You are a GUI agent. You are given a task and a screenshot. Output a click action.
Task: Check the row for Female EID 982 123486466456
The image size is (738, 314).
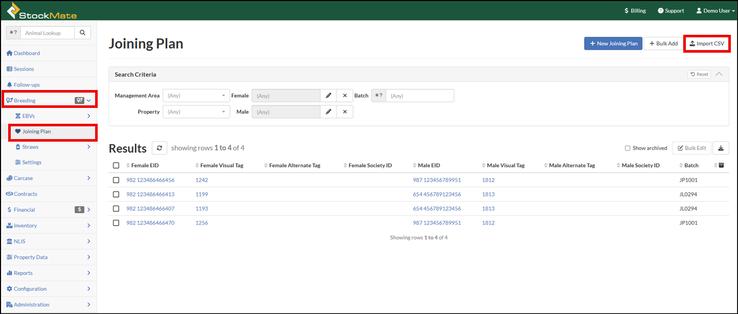116,180
